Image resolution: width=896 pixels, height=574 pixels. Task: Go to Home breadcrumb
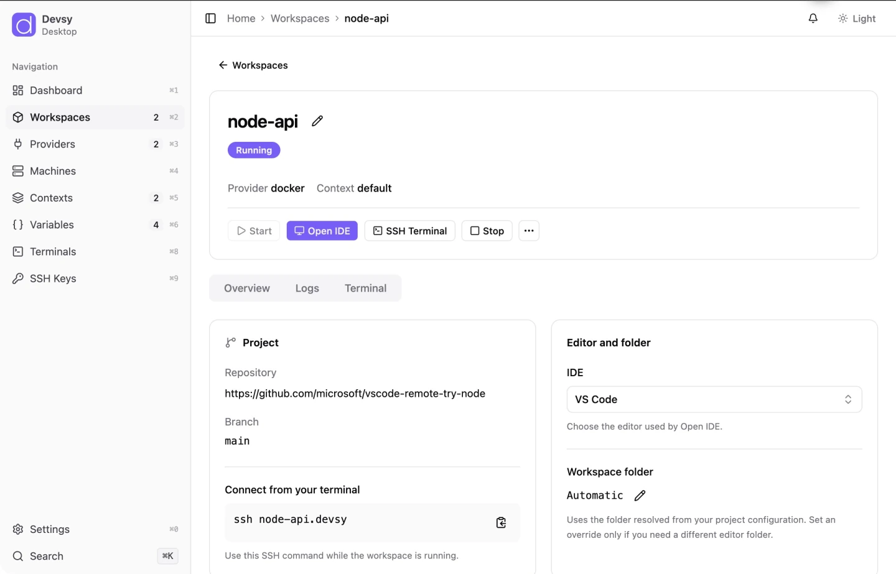(241, 19)
